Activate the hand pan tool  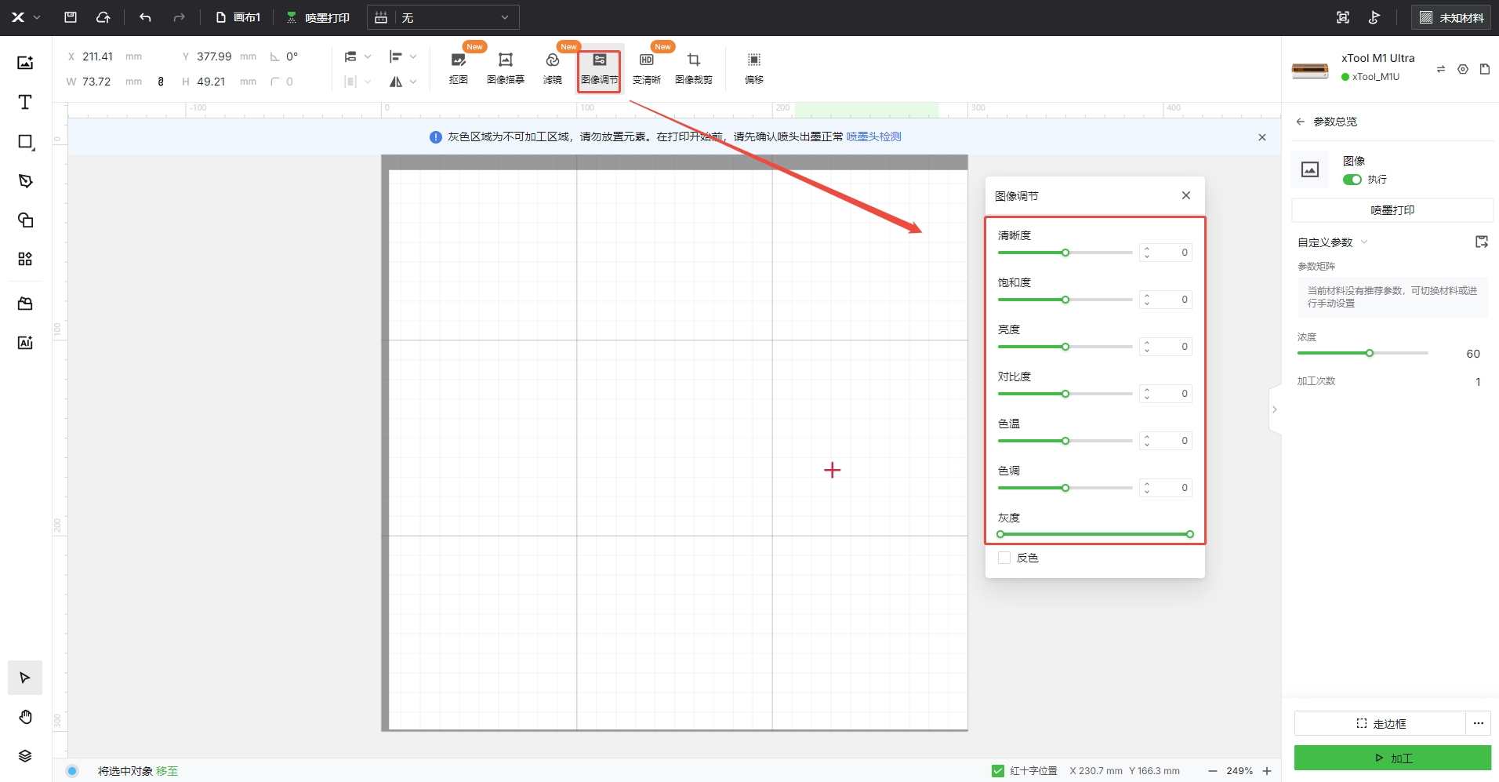25,717
